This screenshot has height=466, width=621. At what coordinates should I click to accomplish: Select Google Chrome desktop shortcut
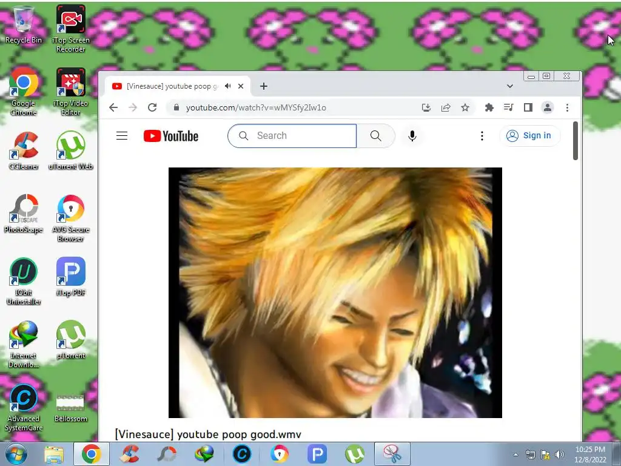tap(24, 91)
